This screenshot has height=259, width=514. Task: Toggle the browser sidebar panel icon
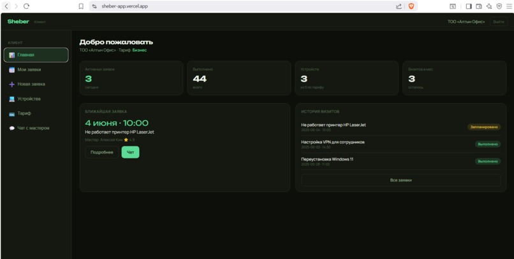tap(469, 6)
